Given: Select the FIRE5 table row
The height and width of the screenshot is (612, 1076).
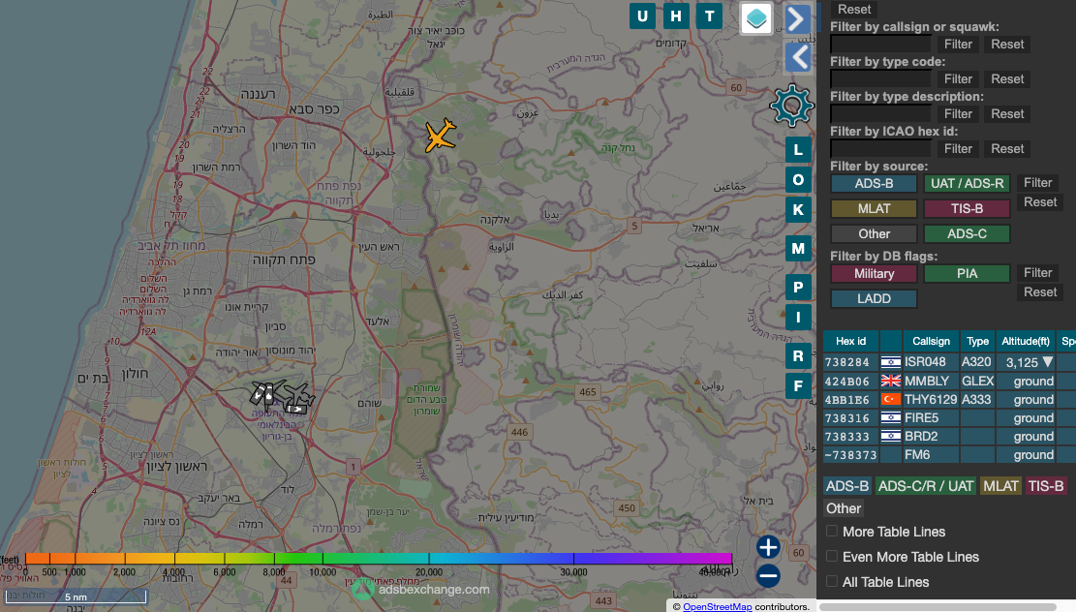Looking at the screenshot, I should [x=949, y=417].
